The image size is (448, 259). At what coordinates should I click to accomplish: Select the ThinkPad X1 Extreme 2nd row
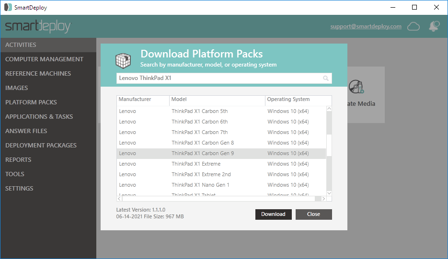(x=221, y=174)
